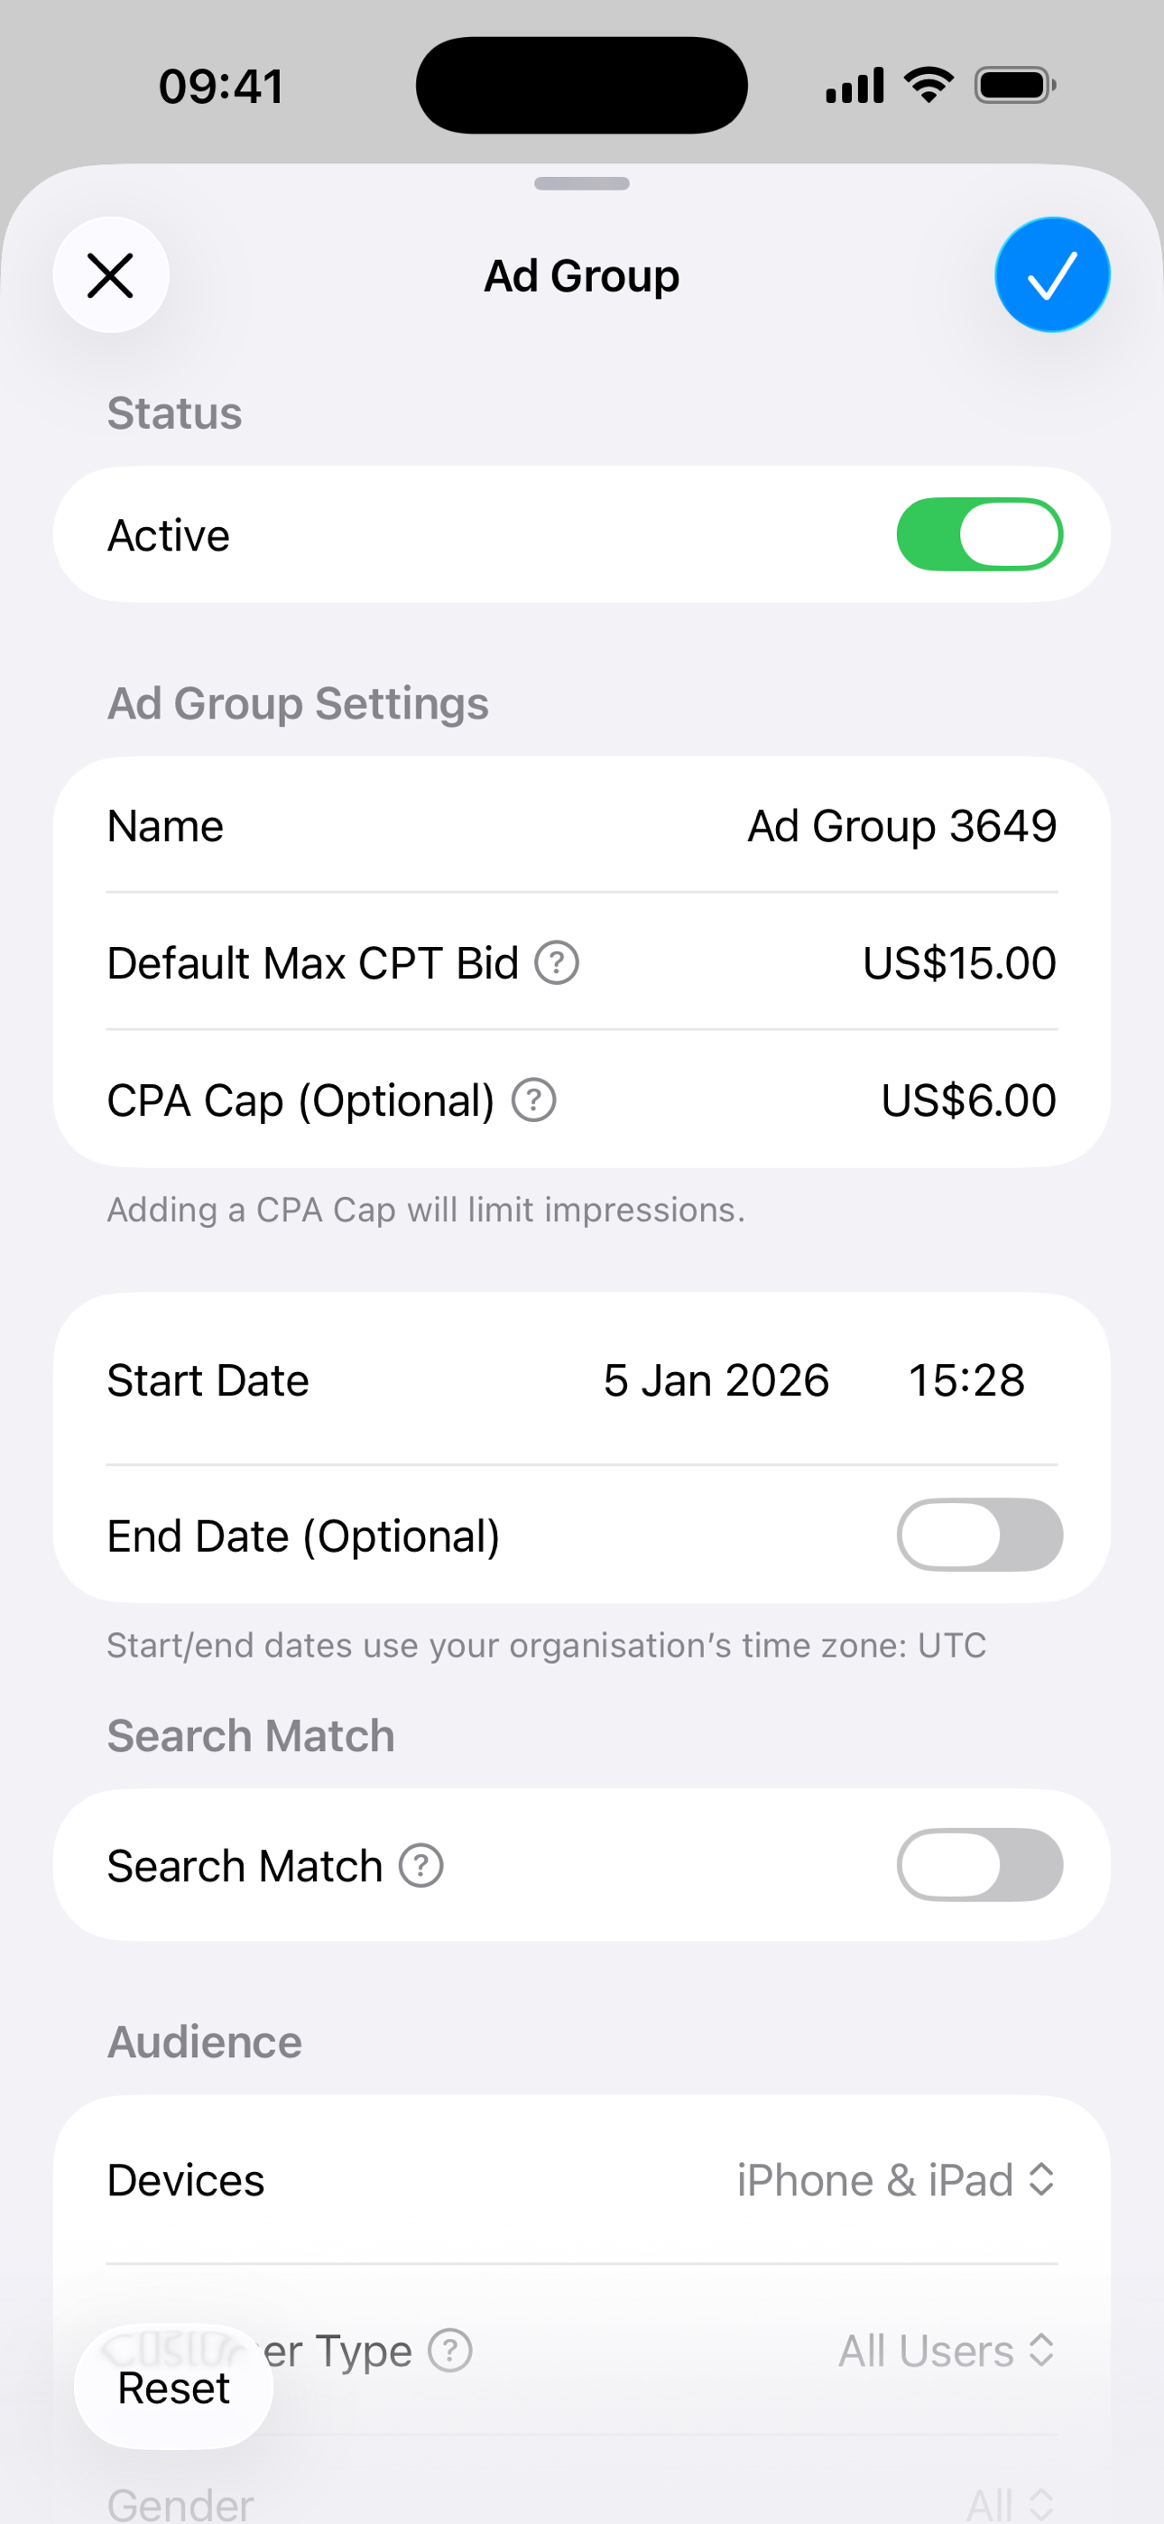Turn on the Search Match switch
1164x2524 pixels.
click(x=979, y=1866)
